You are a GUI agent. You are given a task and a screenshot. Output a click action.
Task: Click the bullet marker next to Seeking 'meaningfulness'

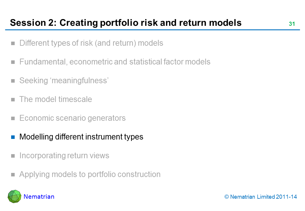[13, 81]
